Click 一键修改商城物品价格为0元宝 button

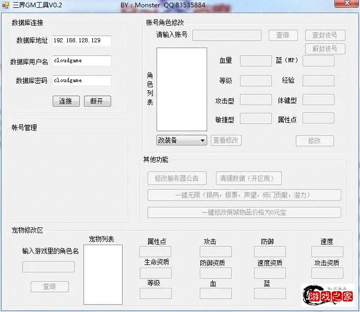tap(244, 213)
